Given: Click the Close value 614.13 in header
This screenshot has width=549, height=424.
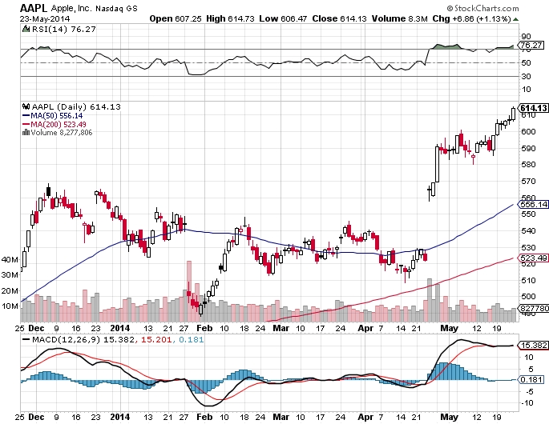Looking at the screenshot, I should [353, 19].
